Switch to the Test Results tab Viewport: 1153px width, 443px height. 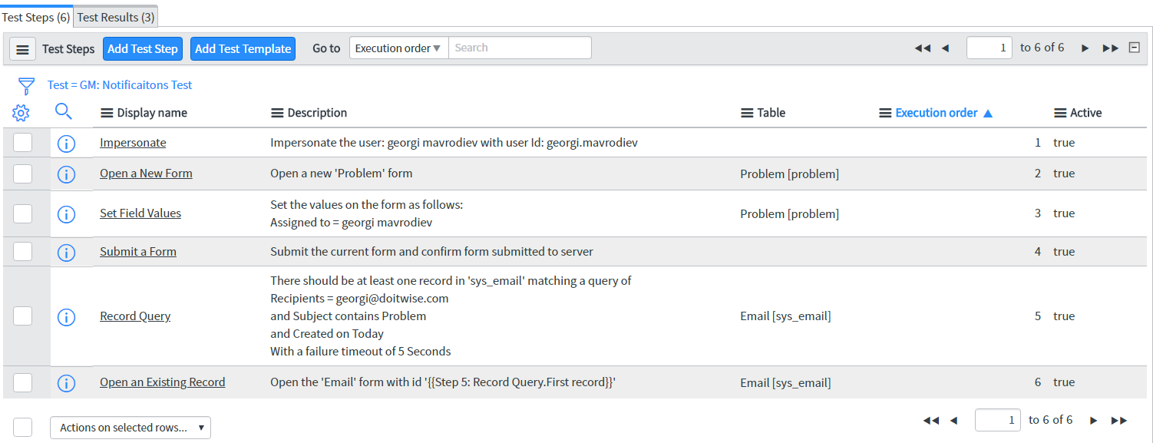coord(115,15)
